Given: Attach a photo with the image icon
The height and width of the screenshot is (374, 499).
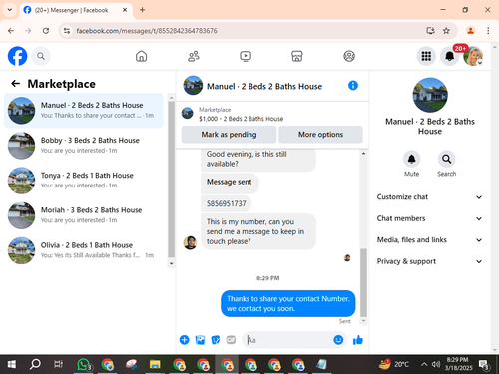Looking at the screenshot, I should pos(200,340).
